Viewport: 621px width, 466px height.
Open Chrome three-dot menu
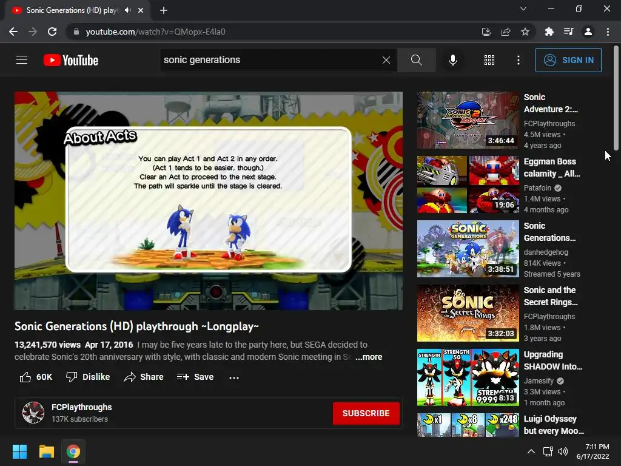click(608, 32)
